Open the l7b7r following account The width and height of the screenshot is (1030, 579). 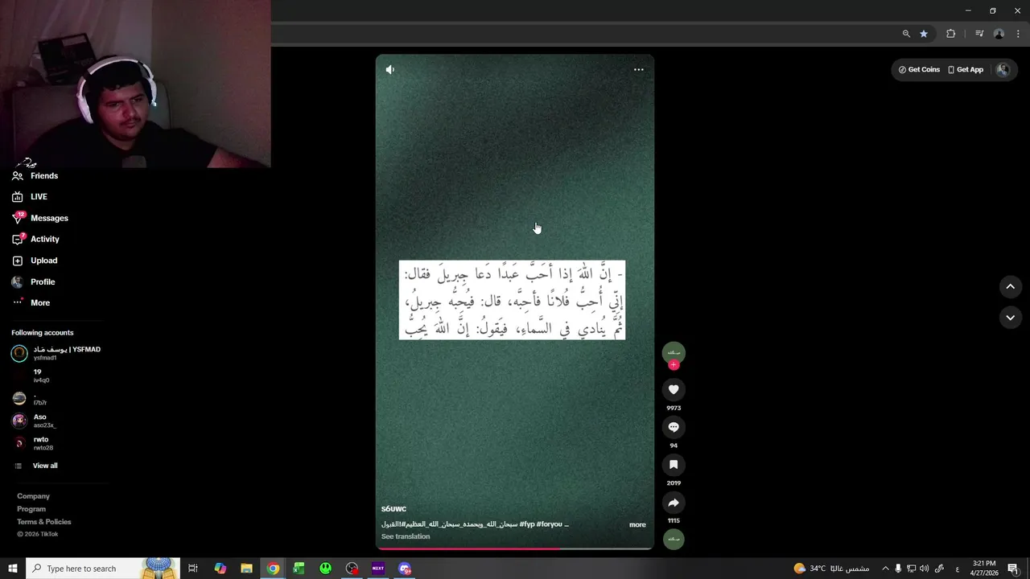pyautogui.click(x=30, y=399)
